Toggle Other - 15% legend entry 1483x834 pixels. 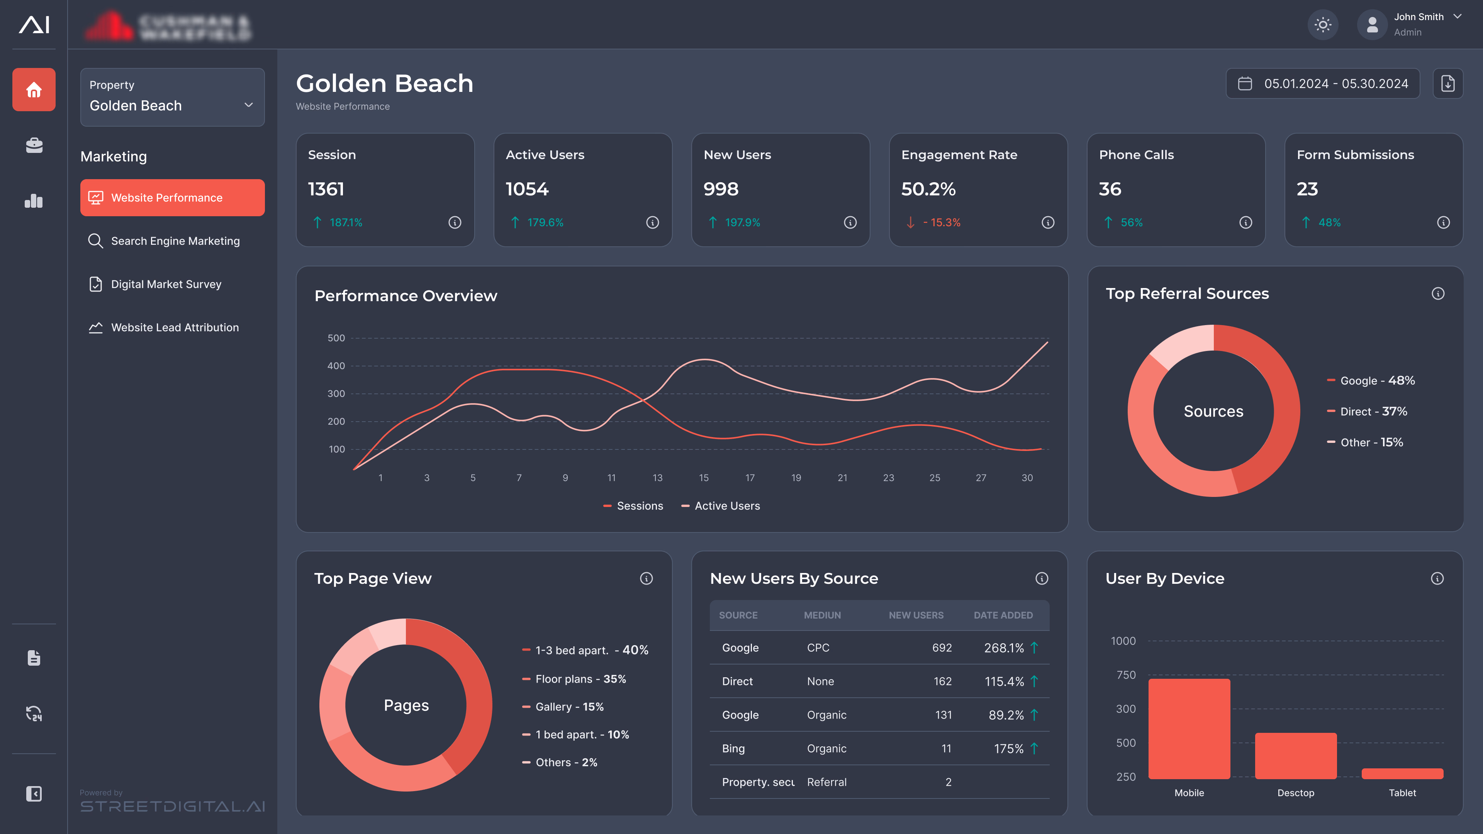[1365, 442]
